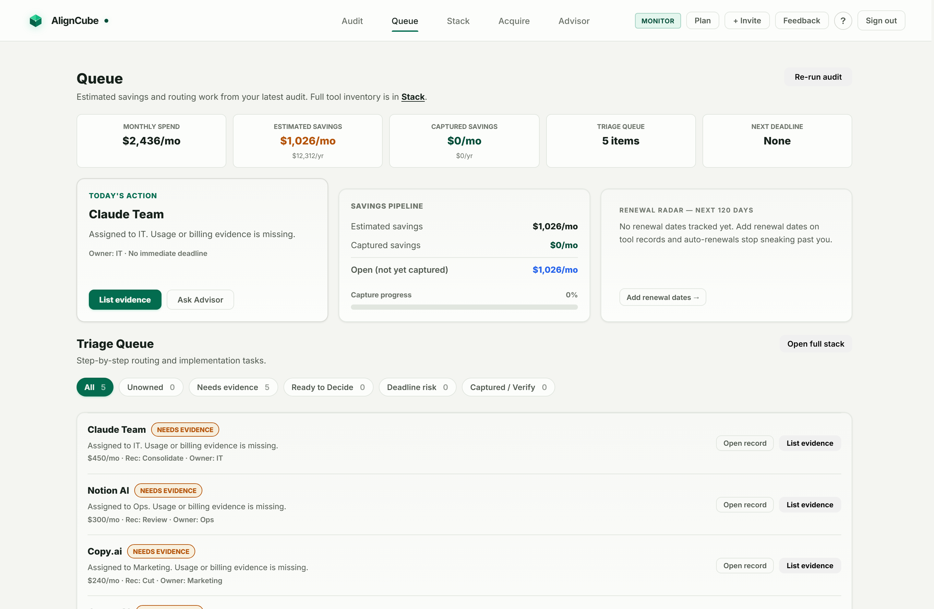Viewport: 934px width, 609px height.
Task: Click the Next Deadline None card
Action: point(777,141)
